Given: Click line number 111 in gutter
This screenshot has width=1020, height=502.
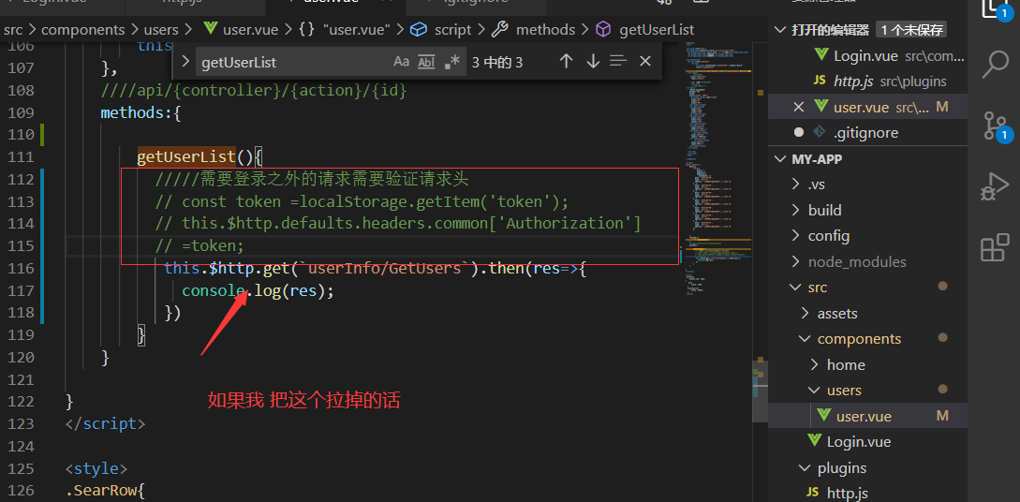Looking at the screenshot, I should click(x=22, y=156).
